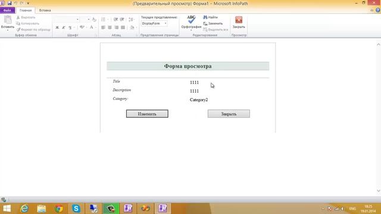Click the status bar icon at bottom left
The image size is (381, 214).
tap(4, 200)
